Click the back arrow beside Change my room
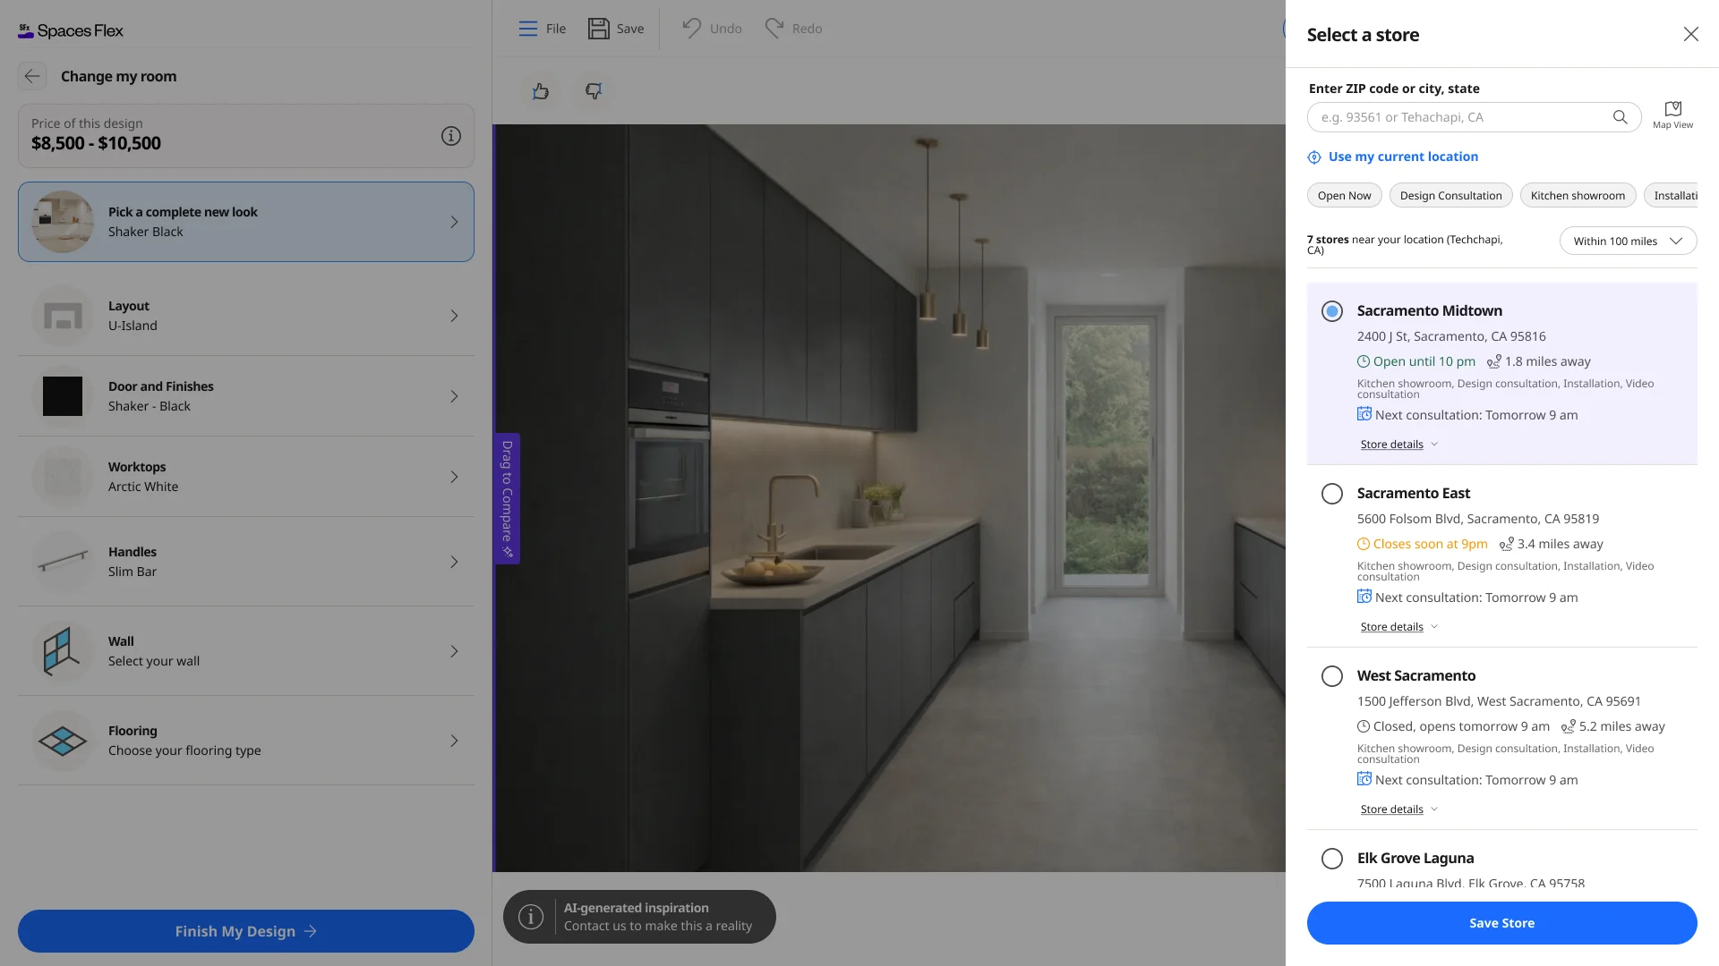Viewport: 1719px width, 966px height. pyautogui.click(x=32, y=76)
